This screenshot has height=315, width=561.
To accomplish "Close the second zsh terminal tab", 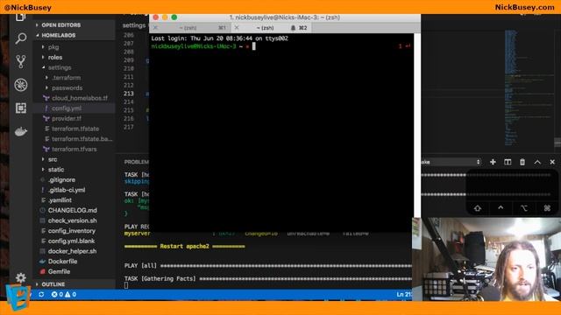I will [x=237, y=27].
